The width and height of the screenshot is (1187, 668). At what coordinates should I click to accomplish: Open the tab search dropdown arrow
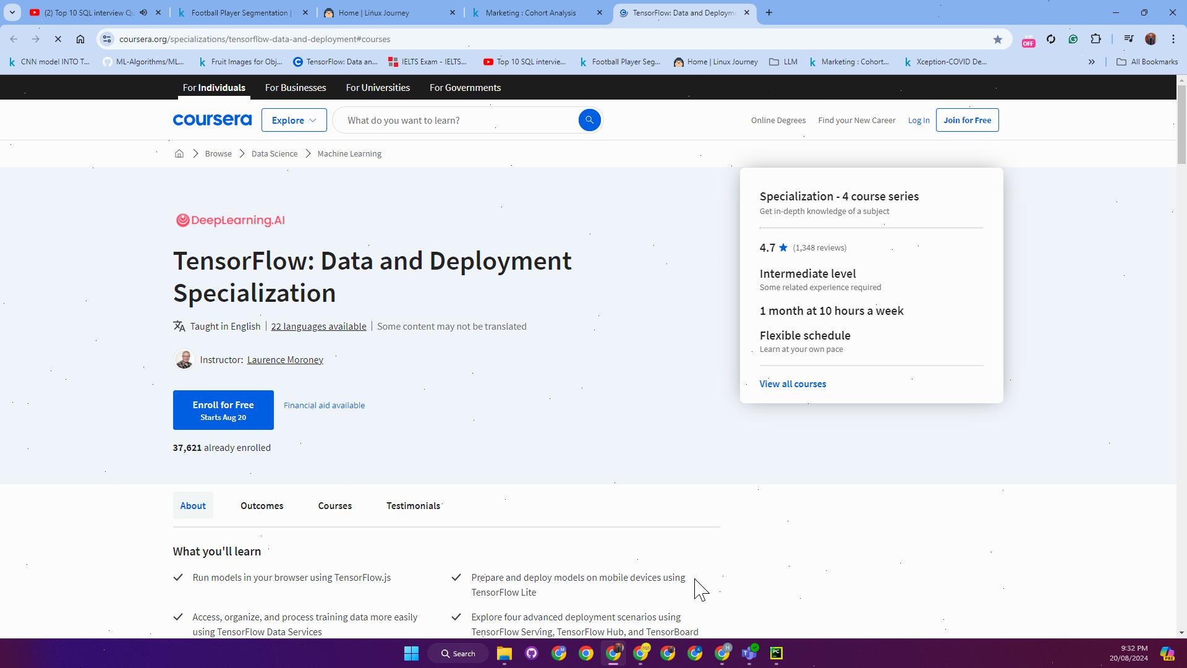coord(12,12)
